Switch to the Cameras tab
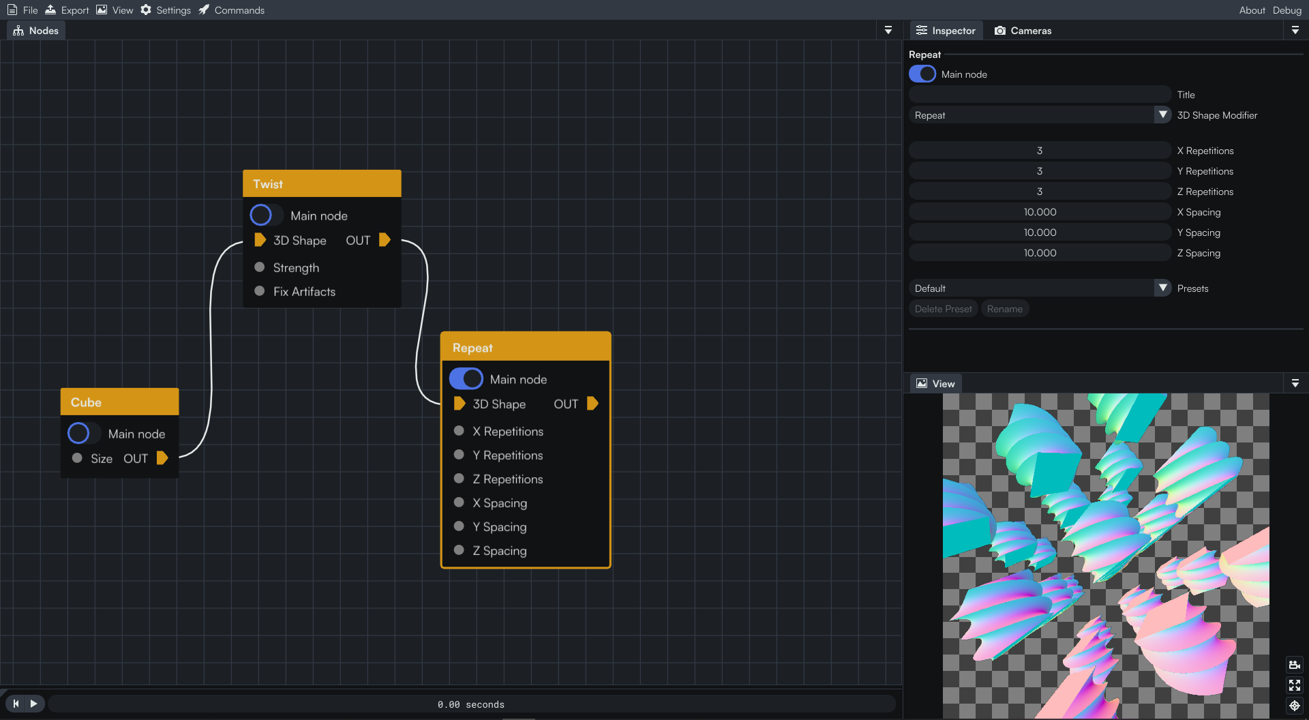1309x720 pixels. tap(1023, 31)
